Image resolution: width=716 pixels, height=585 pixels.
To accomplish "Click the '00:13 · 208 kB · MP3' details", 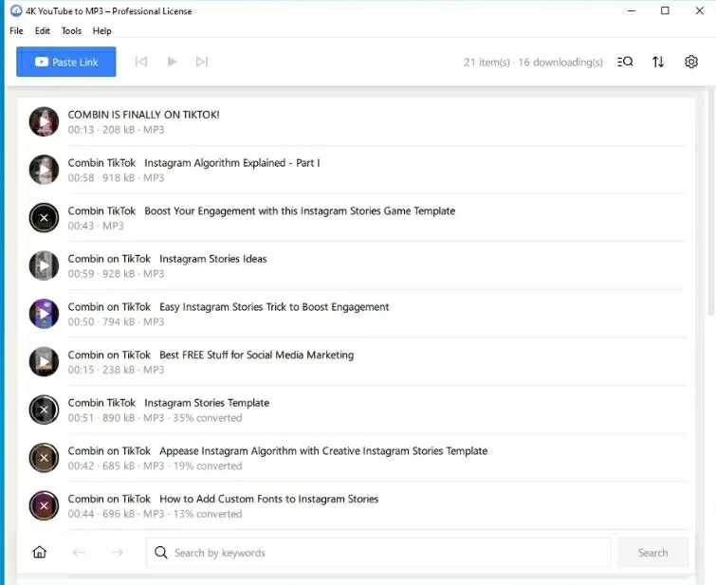I will pyautogui.click(x=116, y=130).
